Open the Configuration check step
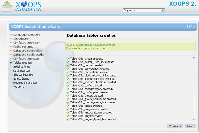This screenshot has width=199, height=133. [27, 43]
